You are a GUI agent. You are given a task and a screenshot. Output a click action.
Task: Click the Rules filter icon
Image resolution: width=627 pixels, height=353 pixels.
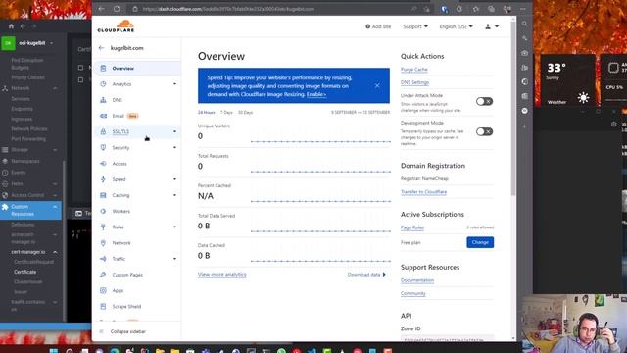tap(103, 227)
